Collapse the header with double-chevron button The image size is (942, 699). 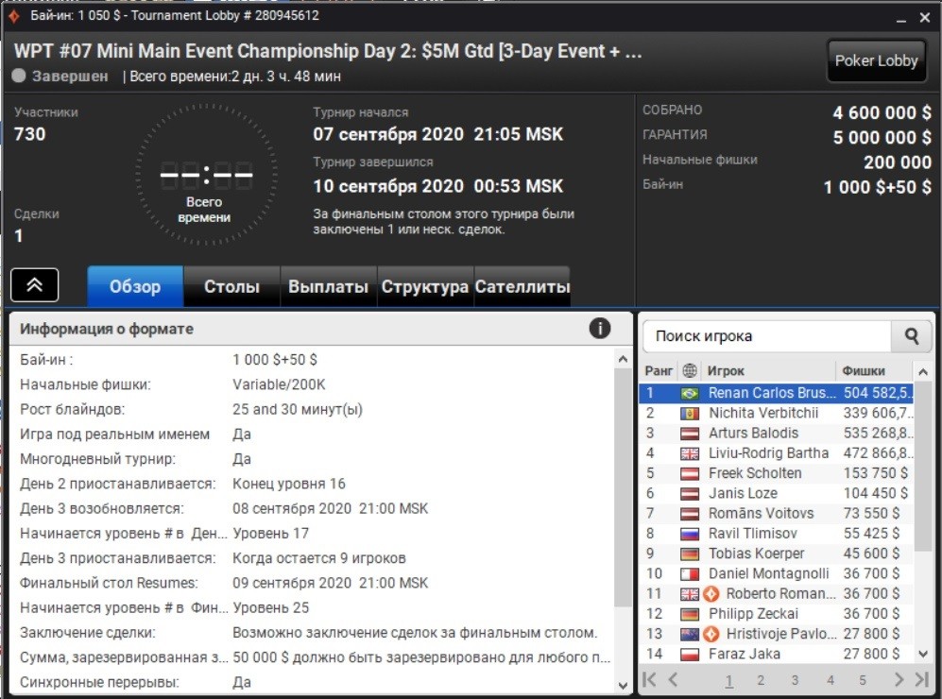(34, 285)
